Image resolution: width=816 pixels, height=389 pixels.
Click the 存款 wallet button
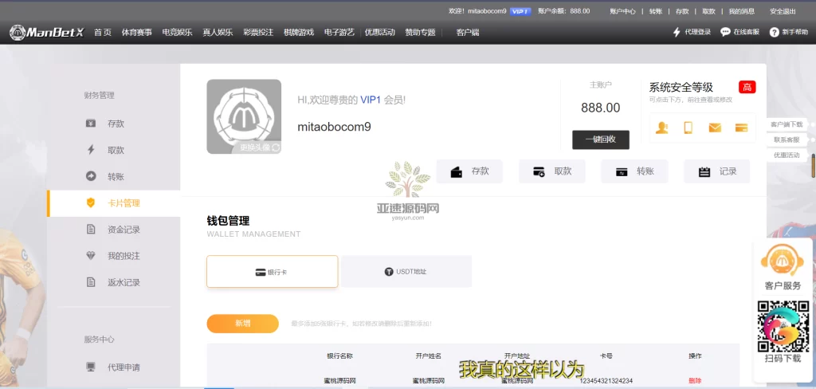click(x=469, y=171)
